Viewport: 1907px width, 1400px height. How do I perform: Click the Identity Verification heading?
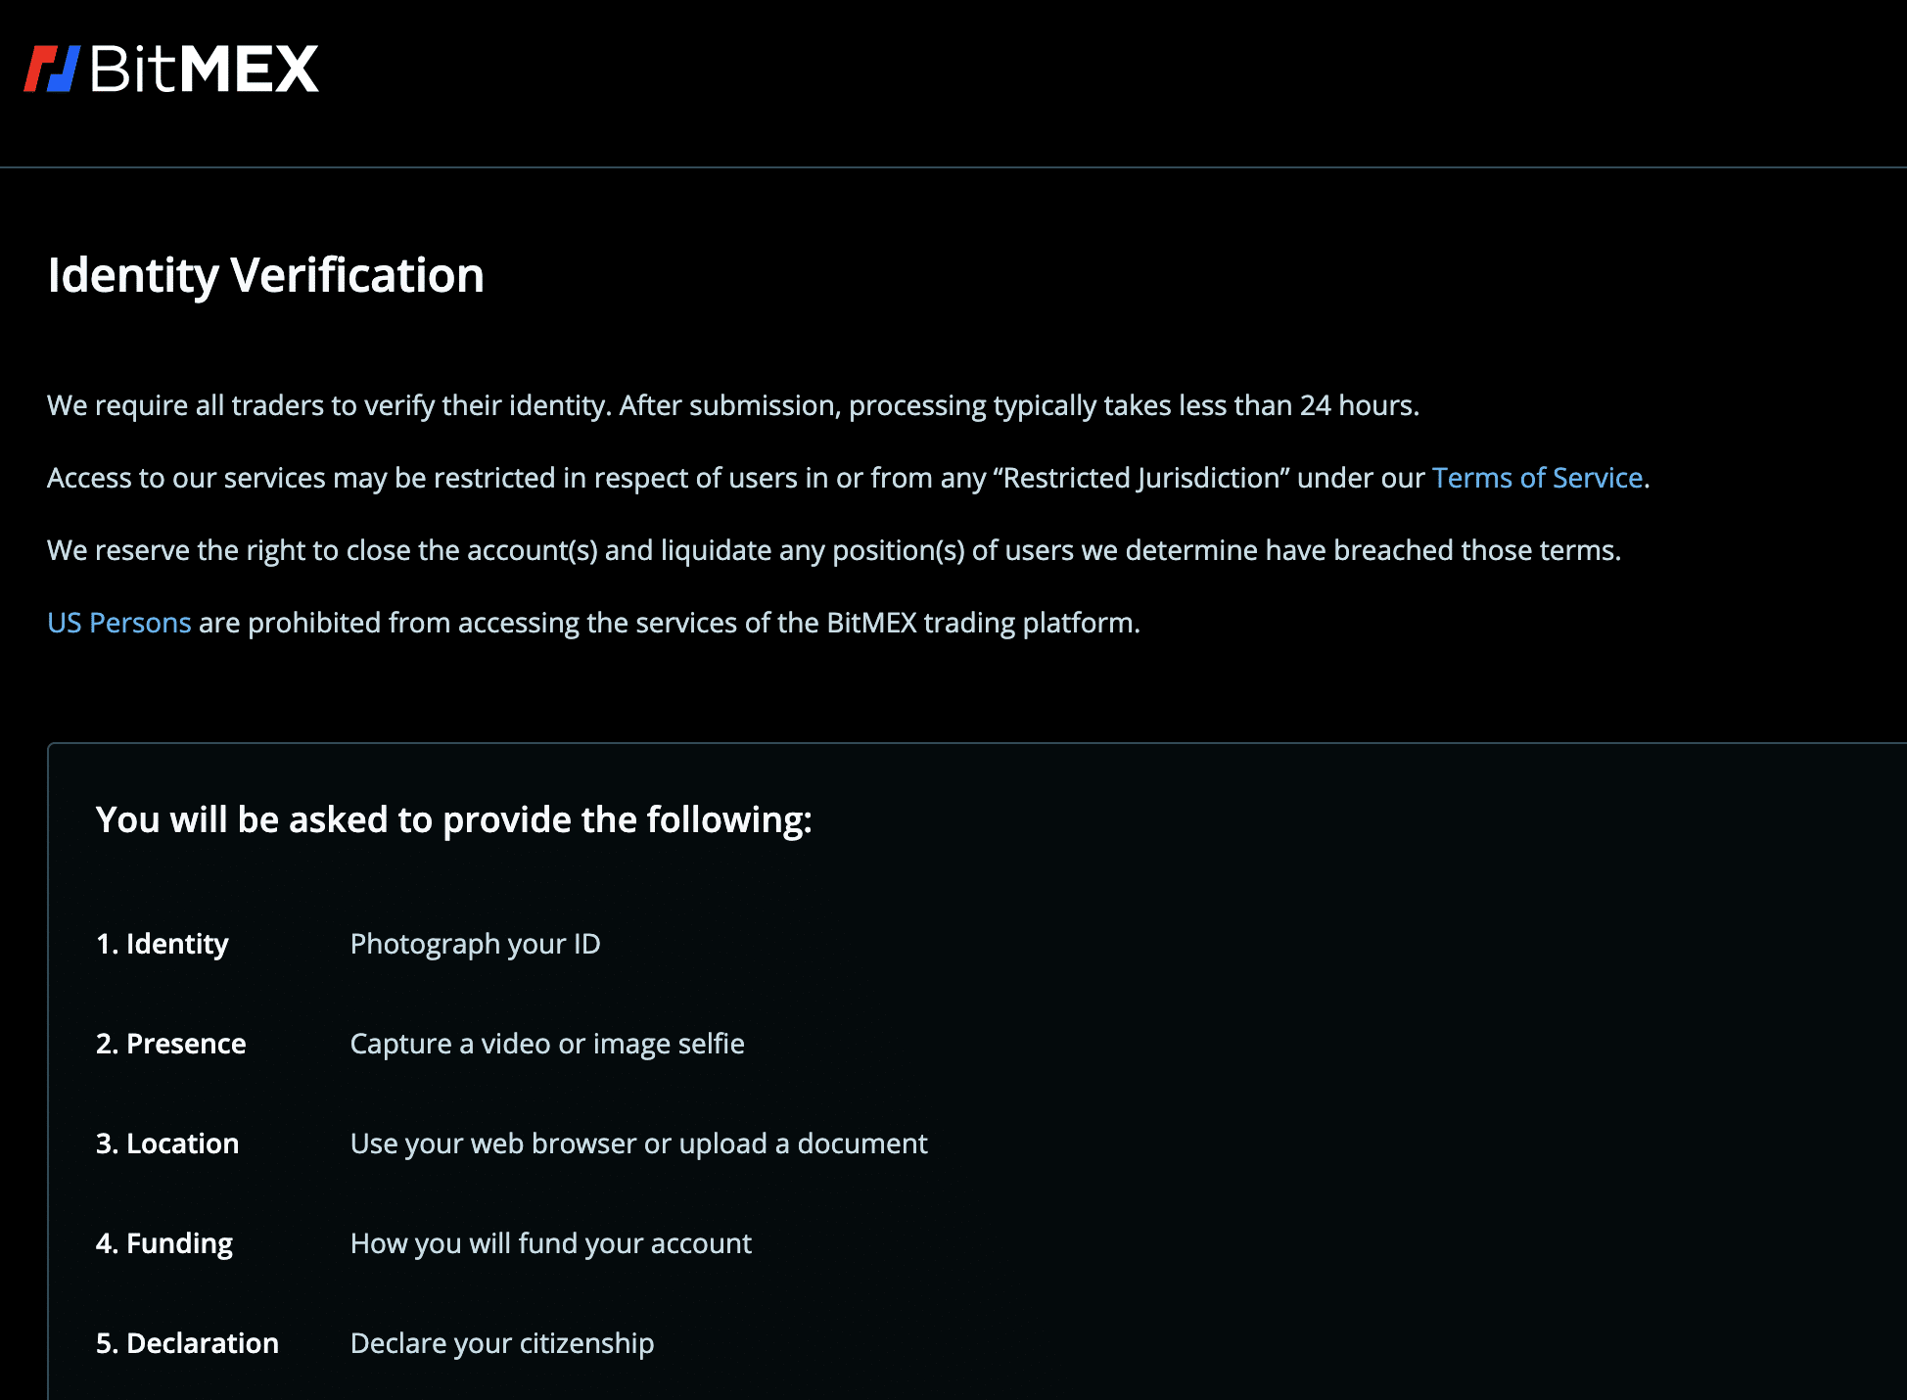point(266,276)
